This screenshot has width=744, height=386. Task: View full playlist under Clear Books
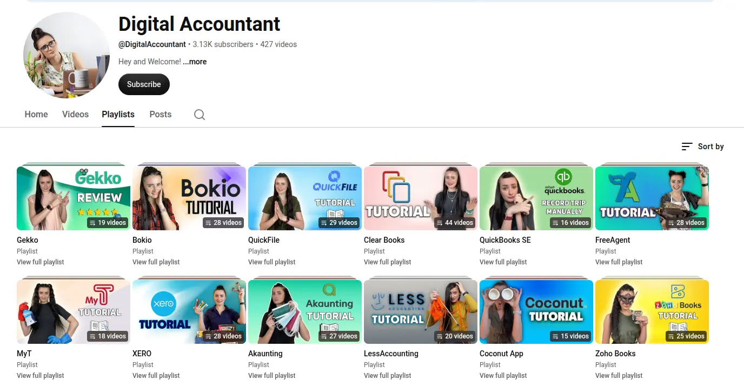coord(388,262)
